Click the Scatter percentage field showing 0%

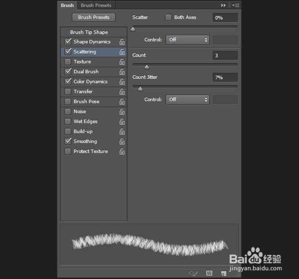[225, 17]
